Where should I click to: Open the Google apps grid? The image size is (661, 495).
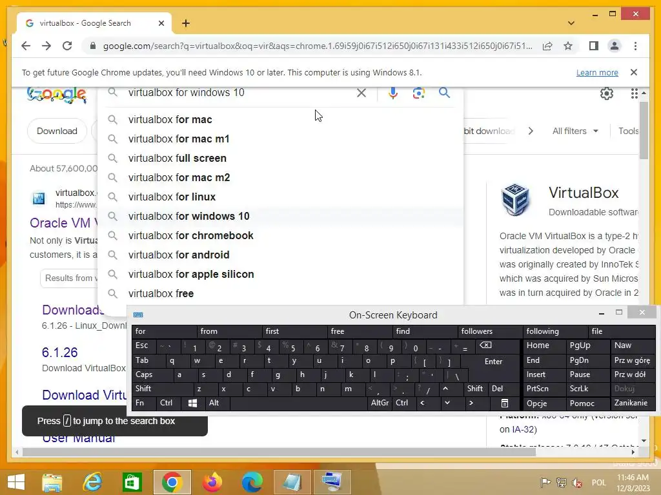pyautogui.click(x=634, y=93)
